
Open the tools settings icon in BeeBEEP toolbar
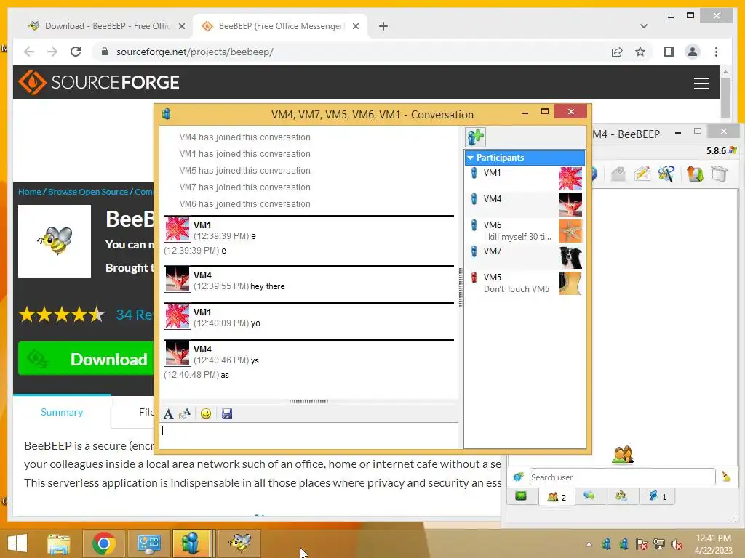666,174
